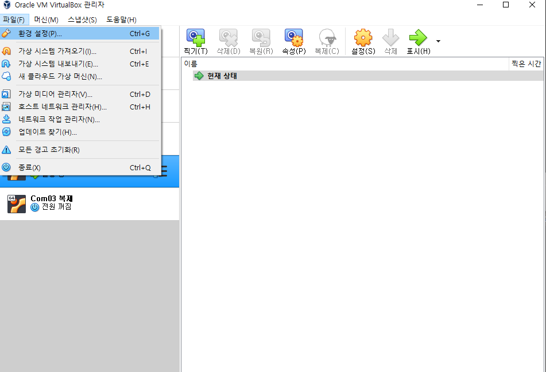The image size is (546, 372).
Task: Click the cloud icon for new cloud VM
Action: [x=6, y=76]
